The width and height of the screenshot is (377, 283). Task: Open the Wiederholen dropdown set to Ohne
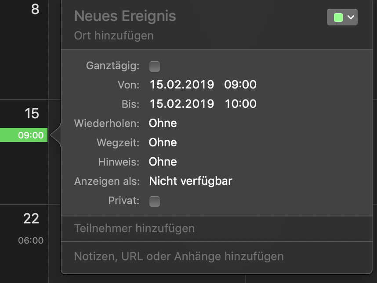pos(163,123)
